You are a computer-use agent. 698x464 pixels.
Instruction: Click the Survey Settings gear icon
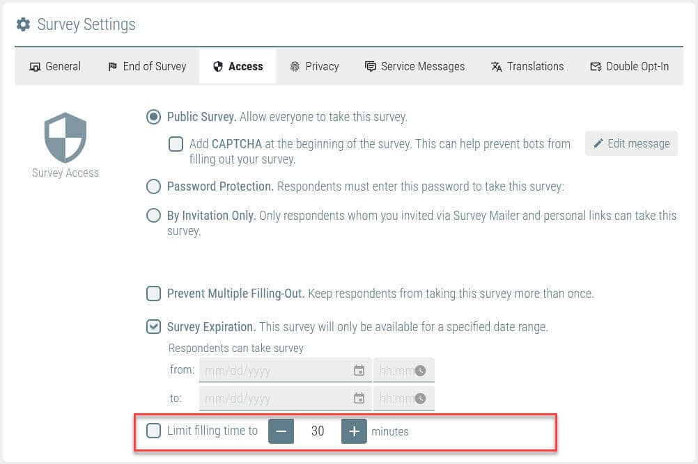tap(23, 24)
